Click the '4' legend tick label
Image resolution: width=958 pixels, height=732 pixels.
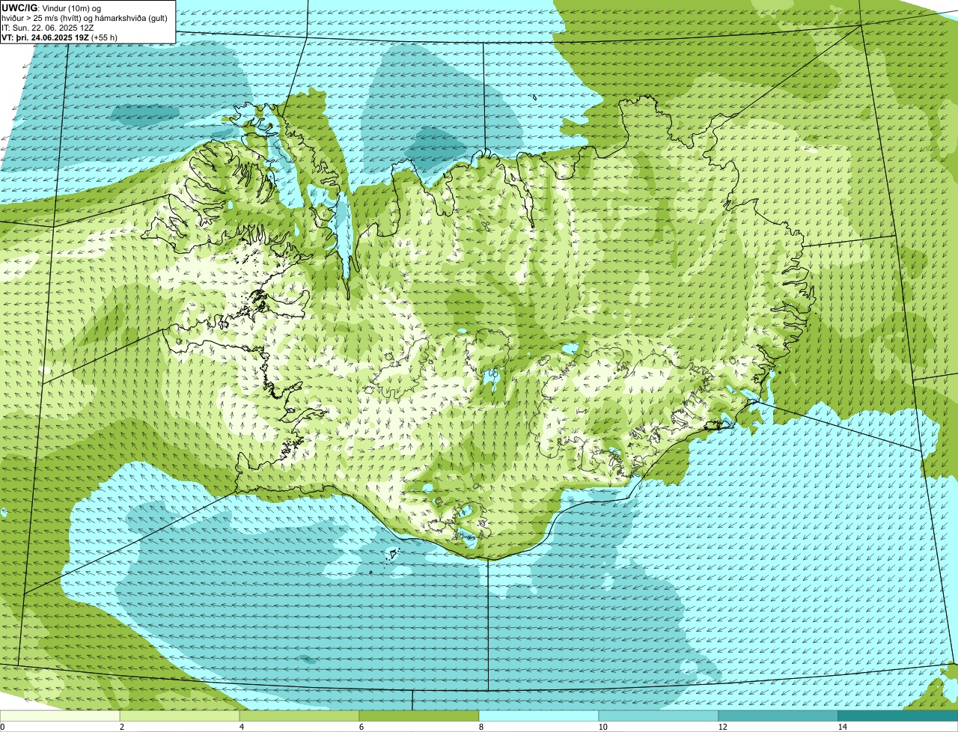point(240,727)
